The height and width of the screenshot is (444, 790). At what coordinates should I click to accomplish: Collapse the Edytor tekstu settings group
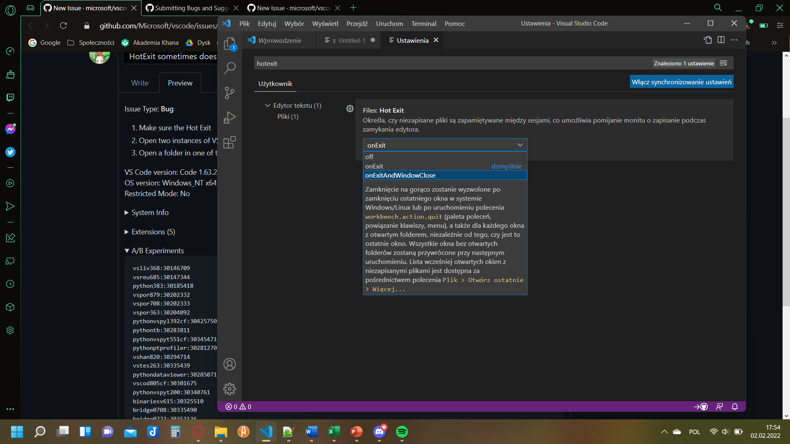point(267,105)
